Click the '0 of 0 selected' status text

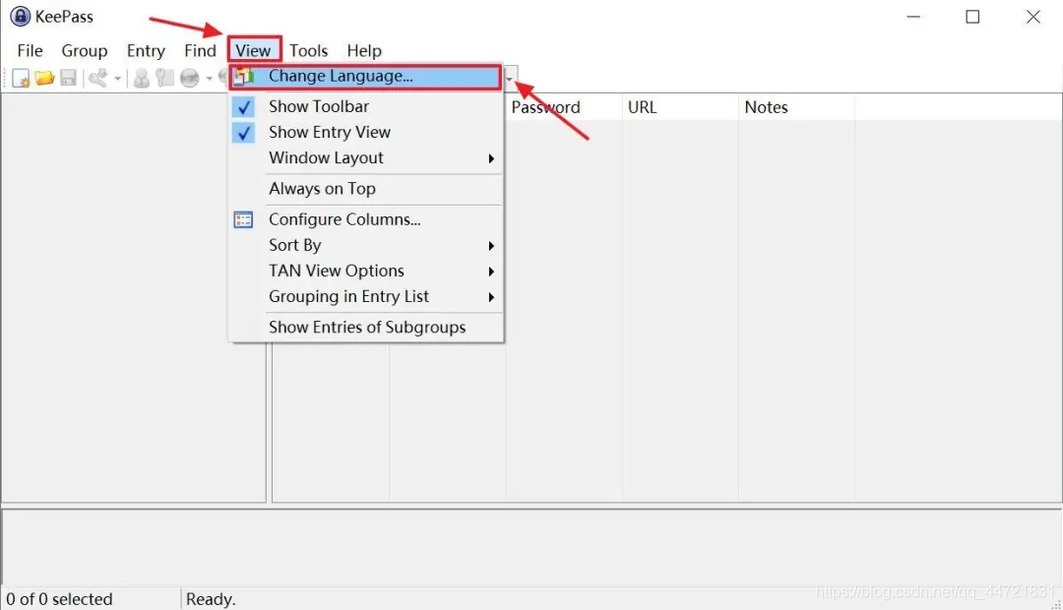[60, 599]
